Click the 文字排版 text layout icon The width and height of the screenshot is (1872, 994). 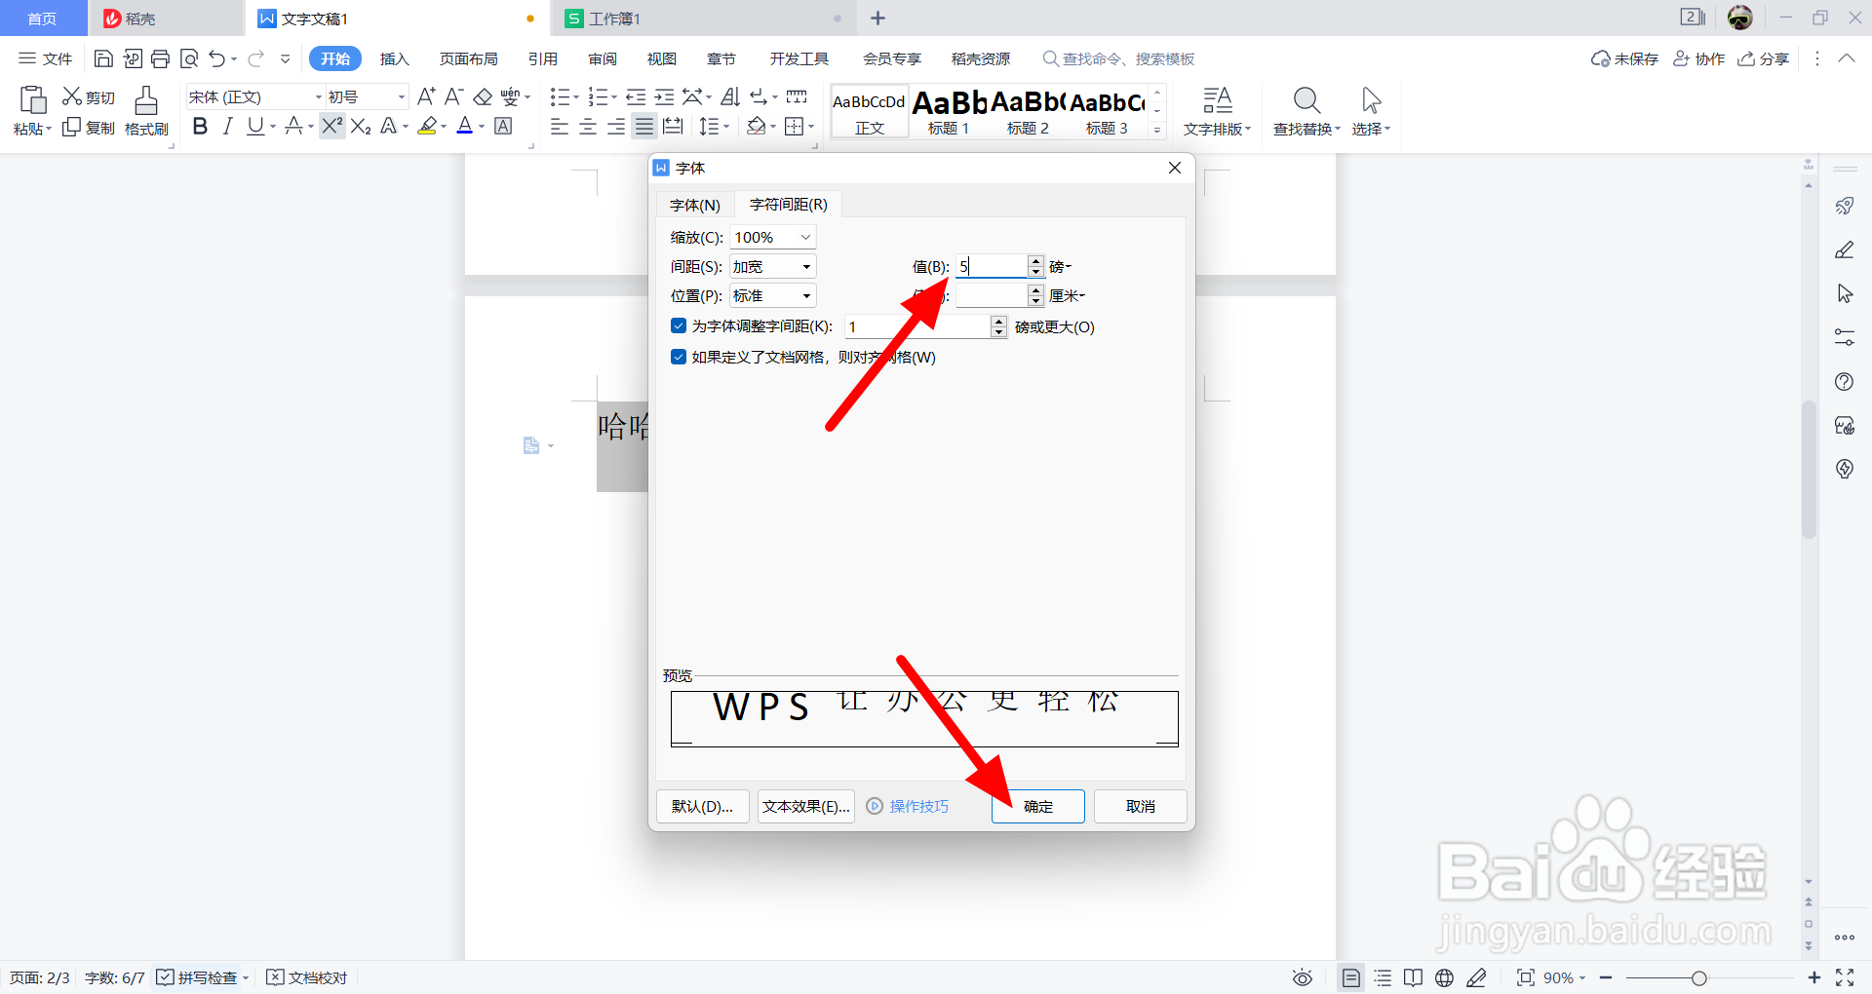(1216, 110)
